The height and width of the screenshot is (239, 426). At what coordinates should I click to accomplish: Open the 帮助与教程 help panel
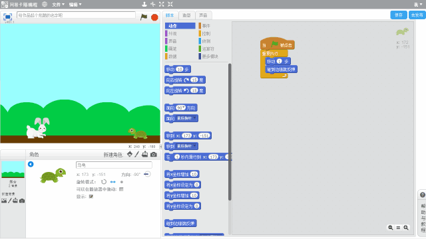[423, 217]
